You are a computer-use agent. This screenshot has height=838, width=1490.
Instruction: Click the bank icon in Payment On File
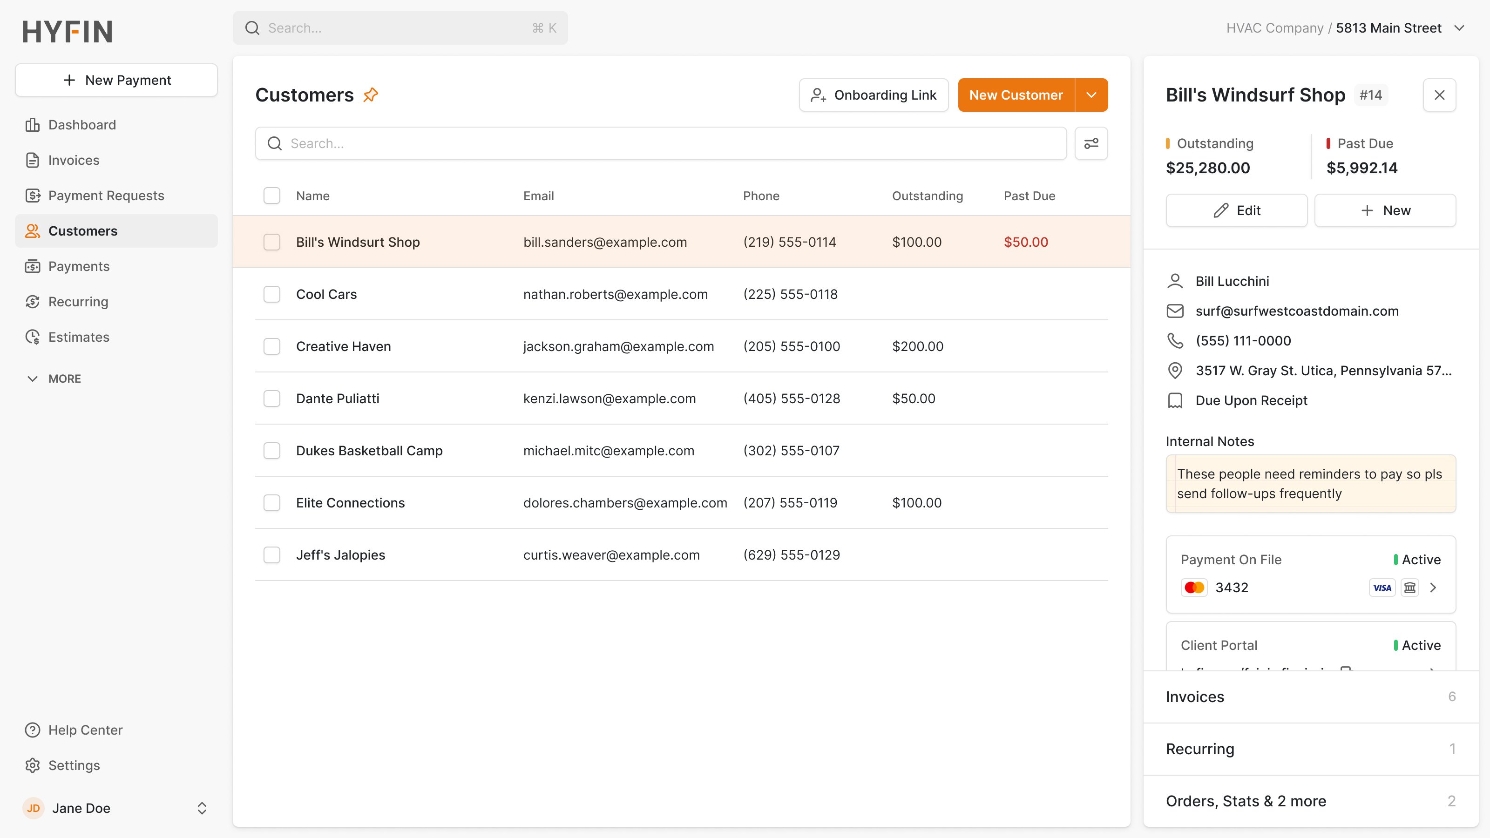1410,588
